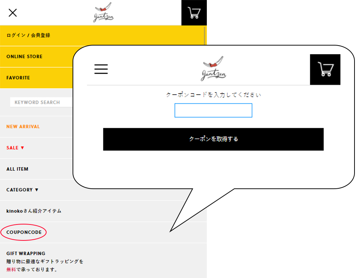Open kinokoさん紹介アイテム page
Viewport: 361px width, 278px height.
point(34,211)
